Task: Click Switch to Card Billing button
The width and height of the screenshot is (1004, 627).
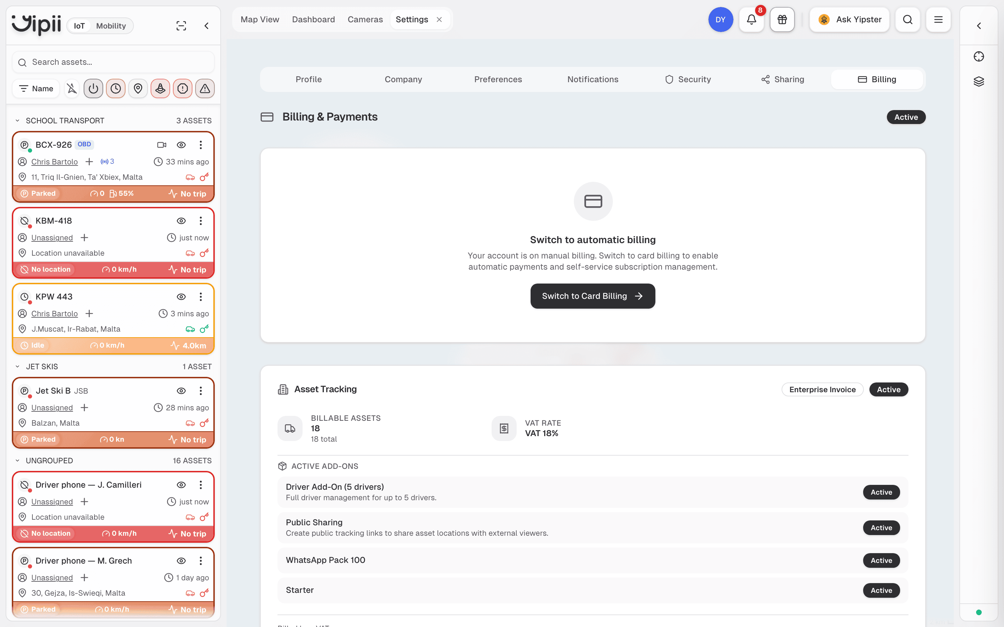Action: pyautogui.click(x=592, y=296)
